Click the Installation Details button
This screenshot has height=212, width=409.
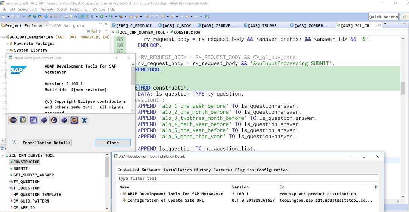click(47, 143)
